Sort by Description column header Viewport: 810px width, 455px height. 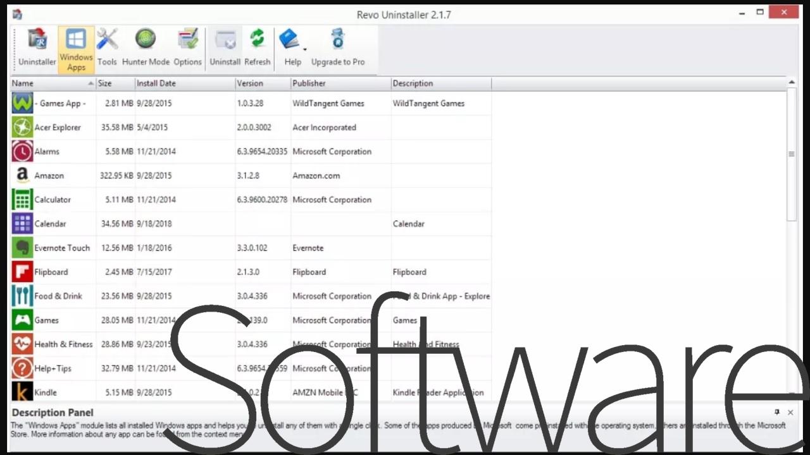[441, 83]
